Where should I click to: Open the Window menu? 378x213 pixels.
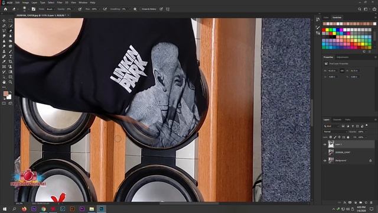[83, 2]
